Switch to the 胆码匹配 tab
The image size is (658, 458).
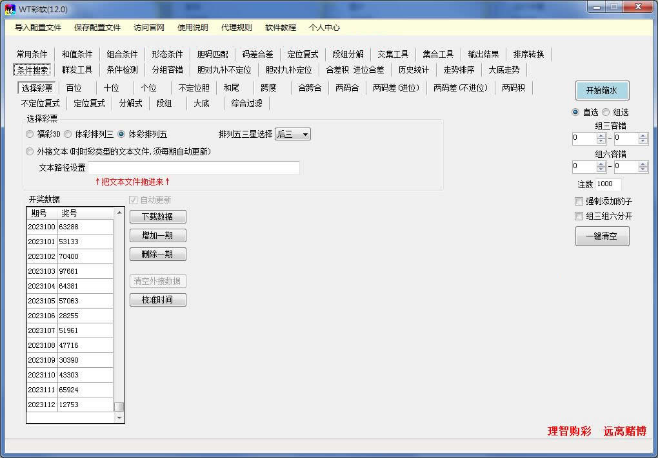pos(212,54)
